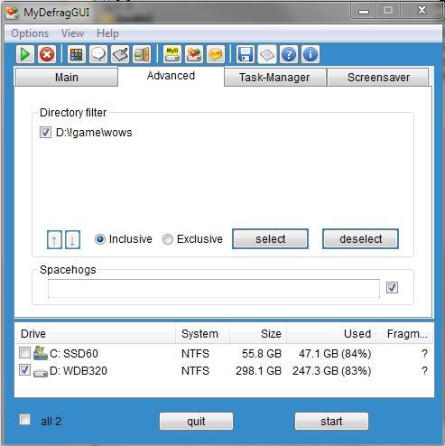Click the MyDefragGUI title bar app icon
This screenshot has width=445, height=446.
tap(12, 13)
